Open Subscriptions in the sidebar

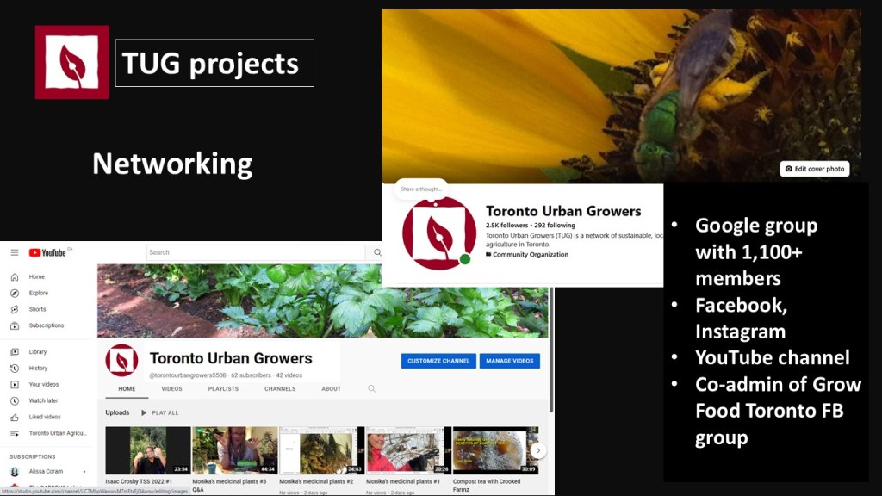(x=46, y=325)
